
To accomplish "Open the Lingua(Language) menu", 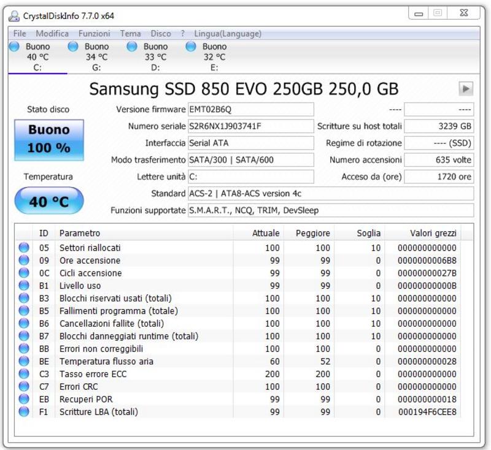I will (228, 34).
